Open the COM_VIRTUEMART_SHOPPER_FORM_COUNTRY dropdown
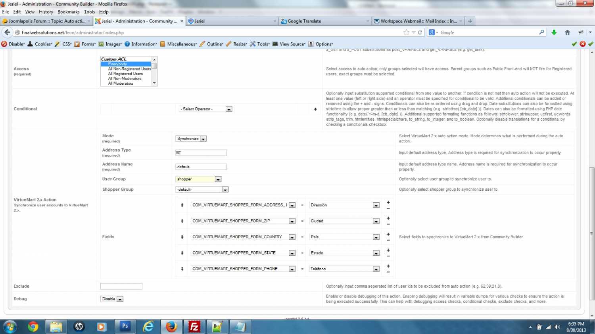The height and width of the screenshot is (334, 595). tap(243, 237)
